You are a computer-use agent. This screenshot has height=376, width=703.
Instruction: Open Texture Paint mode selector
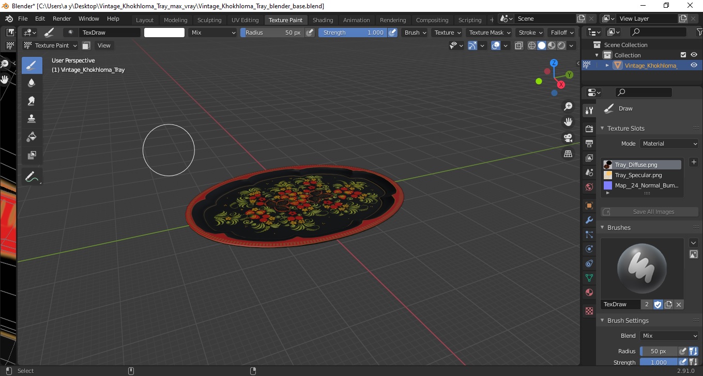(51, 45)
